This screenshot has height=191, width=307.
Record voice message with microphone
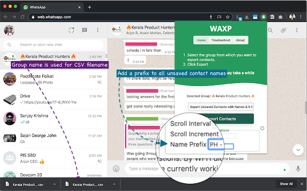click(298, 169)
